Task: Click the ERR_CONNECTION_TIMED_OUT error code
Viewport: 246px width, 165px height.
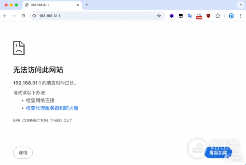Action: point(42,120)
